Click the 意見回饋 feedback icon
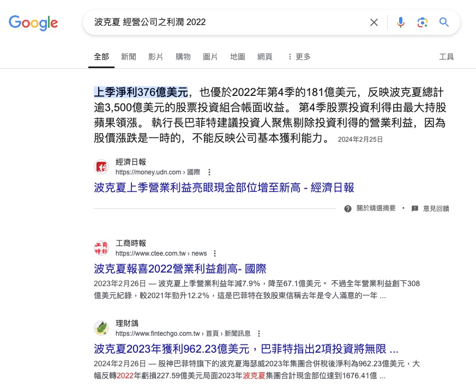The image size is (476, 387). 415,209
